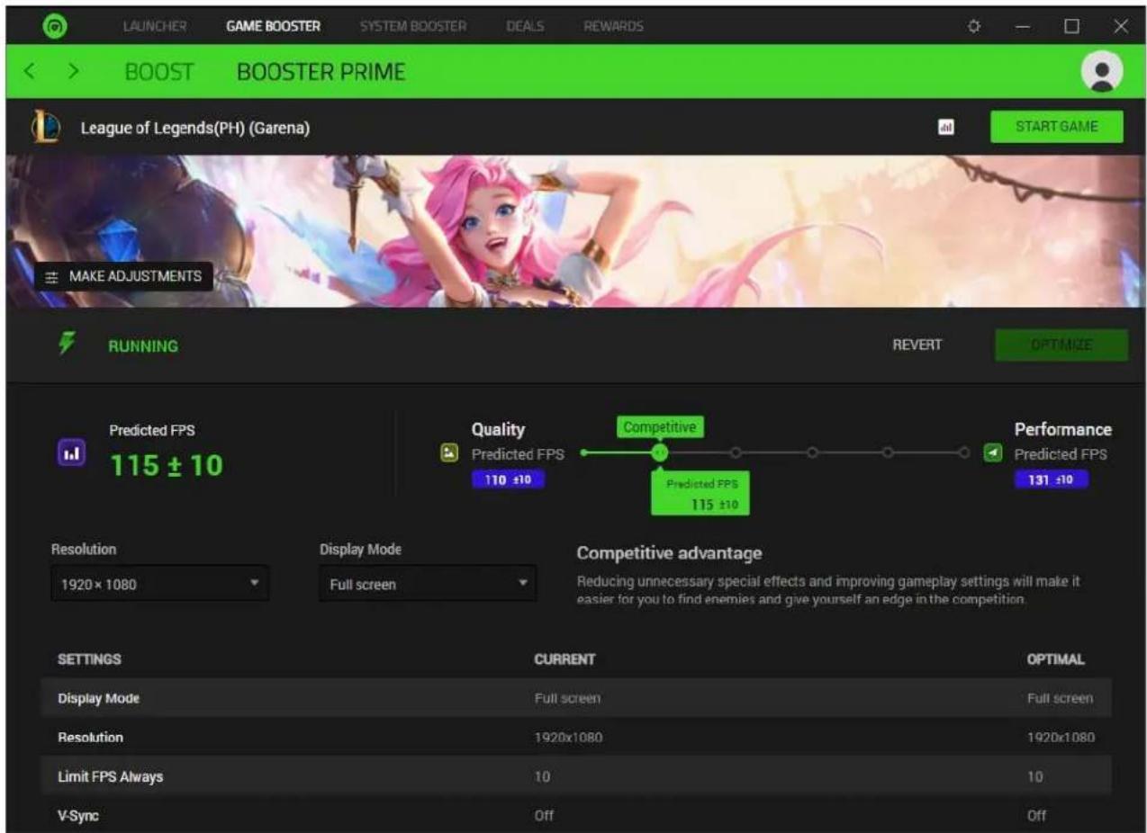Click the purple Predicted FPS chart icon

73,454
